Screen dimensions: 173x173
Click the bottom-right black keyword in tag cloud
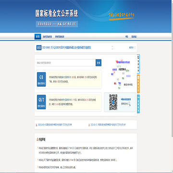tap(128, 84)
